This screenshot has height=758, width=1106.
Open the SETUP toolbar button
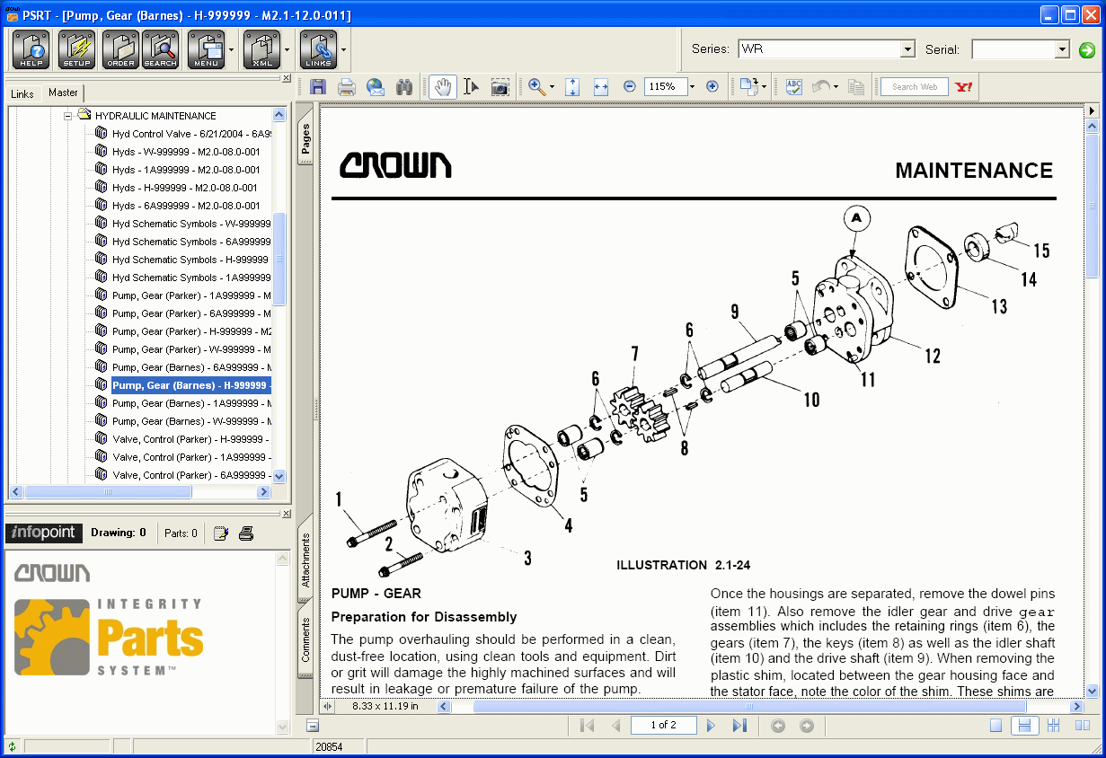pos(76,49)
